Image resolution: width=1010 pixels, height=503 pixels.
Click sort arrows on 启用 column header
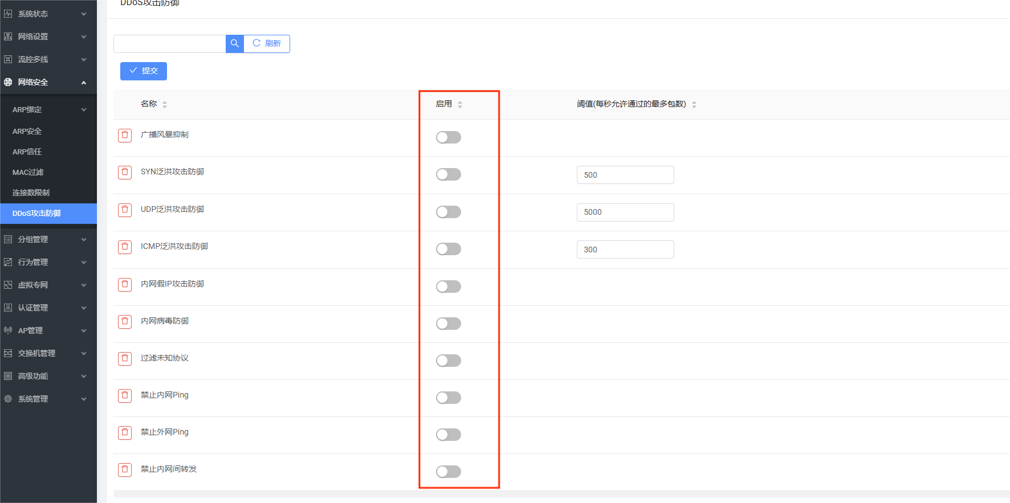pyautogui.click(x=460, y=104)
